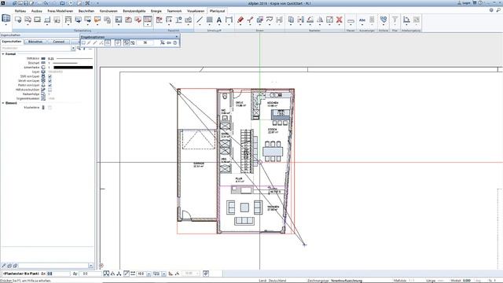Switch to the Bibliothek panel tab
The width and height of the screenshot is (503, 283).
click(x=35, y=42)
